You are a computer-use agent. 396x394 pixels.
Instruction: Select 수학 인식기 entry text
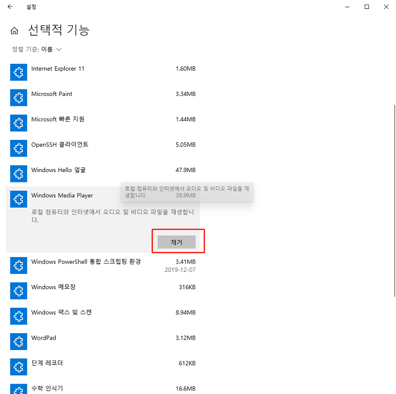pos(47,389)
